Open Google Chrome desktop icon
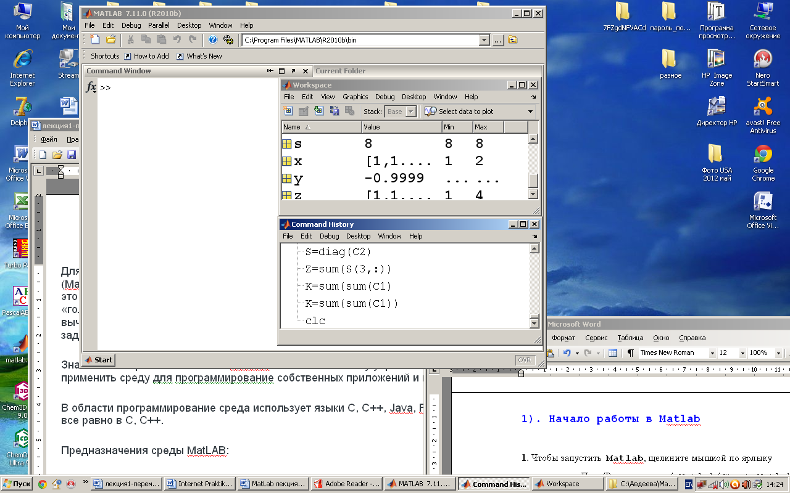Viewport: 790px width, 493px height. pyautogui.click(x=763, y=163)
